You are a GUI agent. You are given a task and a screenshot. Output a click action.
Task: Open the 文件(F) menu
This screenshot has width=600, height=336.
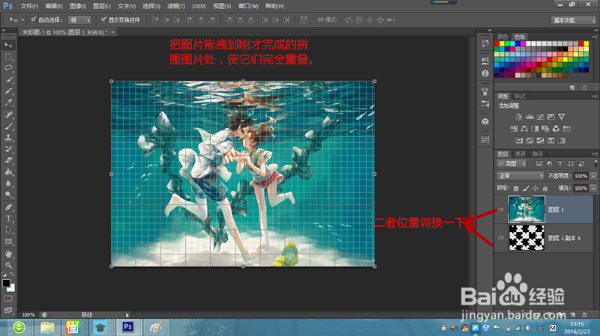point(29,6)
